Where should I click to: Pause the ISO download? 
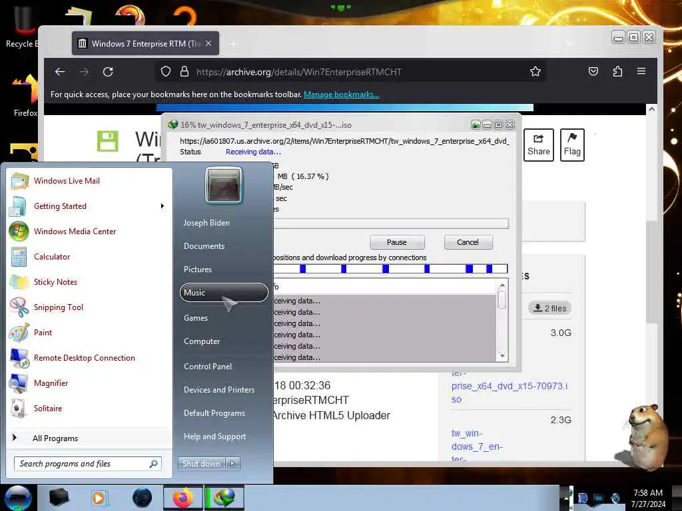coord(397,242)
